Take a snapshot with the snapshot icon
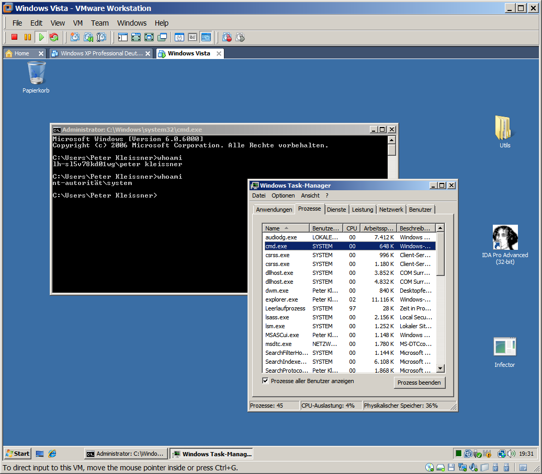 coord(75,37)
